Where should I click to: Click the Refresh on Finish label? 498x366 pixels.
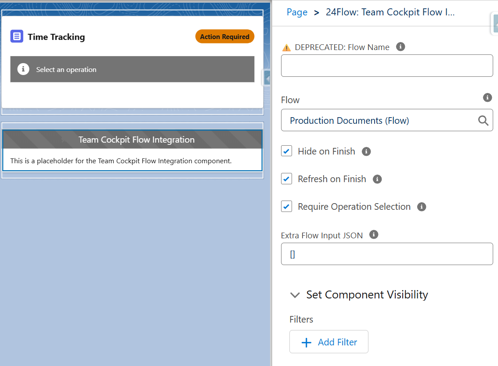click(x=332, y=179)
